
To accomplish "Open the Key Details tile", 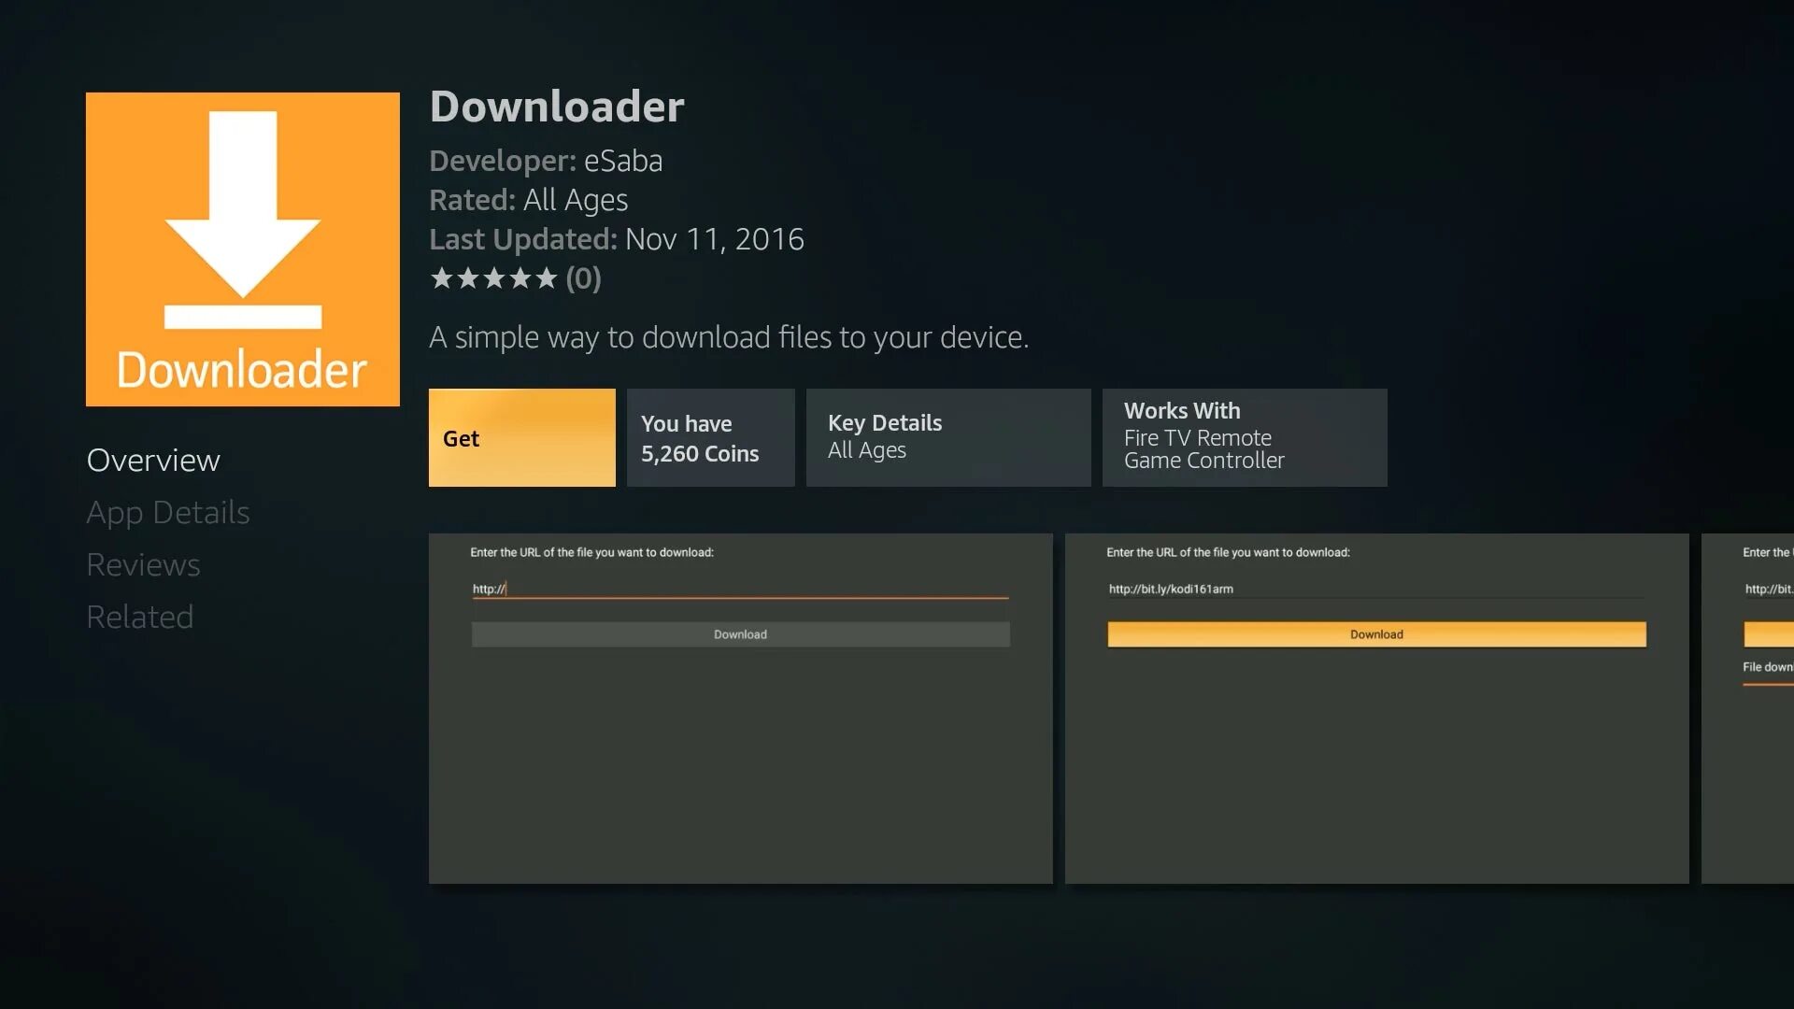I will pyautogui.click(x=947, y=437).
